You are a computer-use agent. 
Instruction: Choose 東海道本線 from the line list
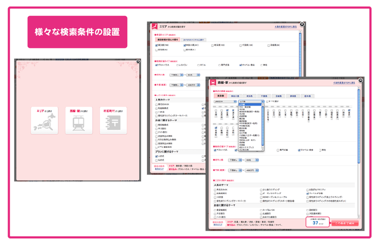249,111
